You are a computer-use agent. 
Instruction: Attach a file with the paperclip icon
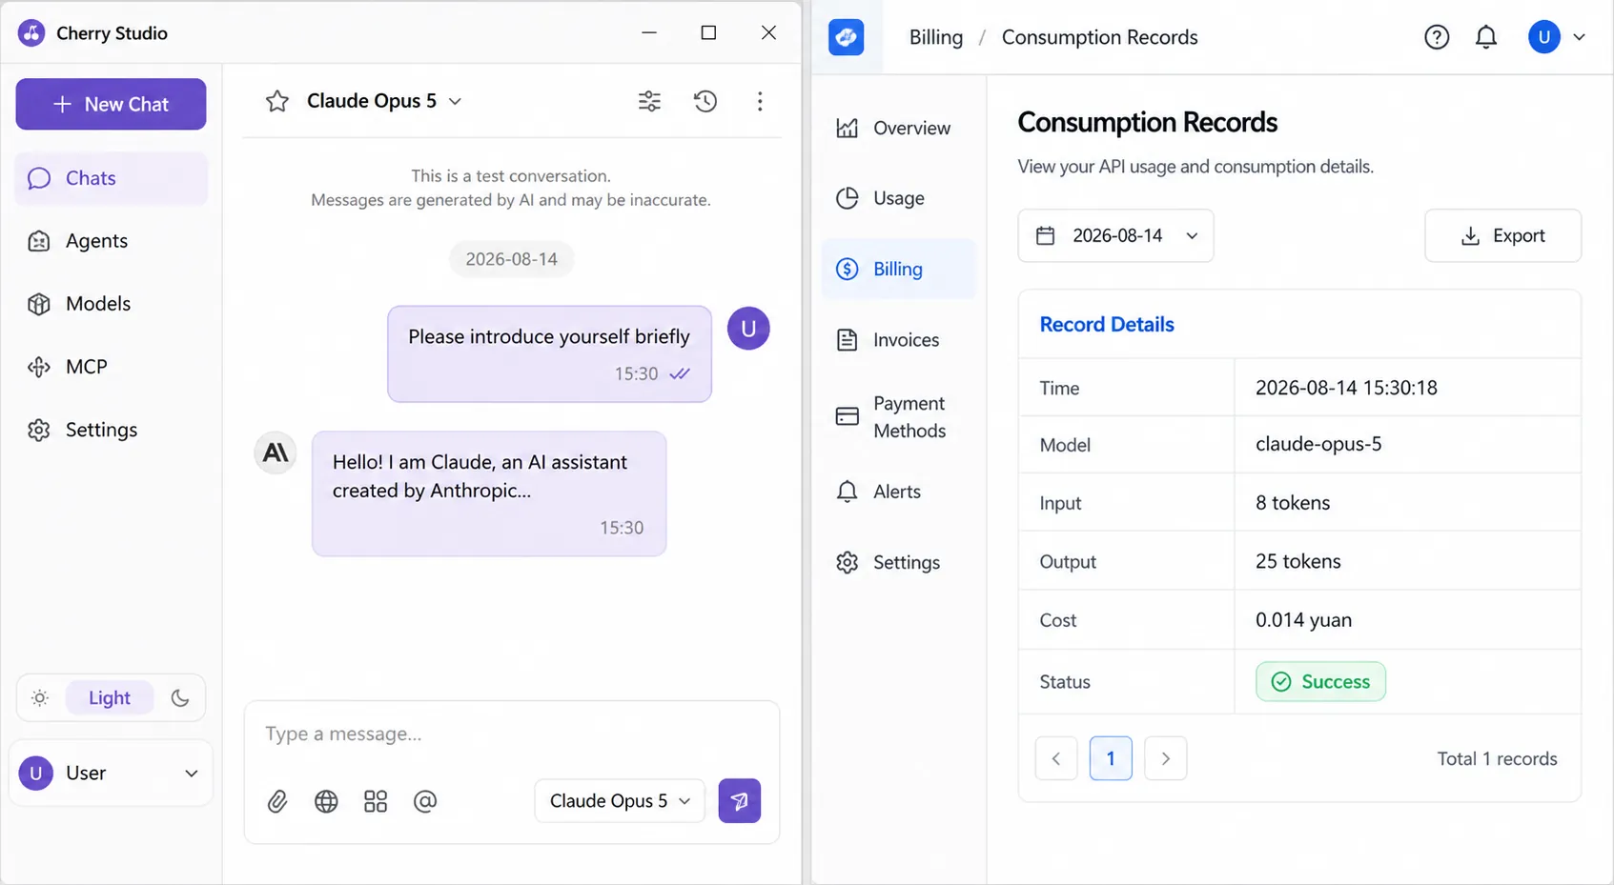pyautogui.click(x=277, y=801)
